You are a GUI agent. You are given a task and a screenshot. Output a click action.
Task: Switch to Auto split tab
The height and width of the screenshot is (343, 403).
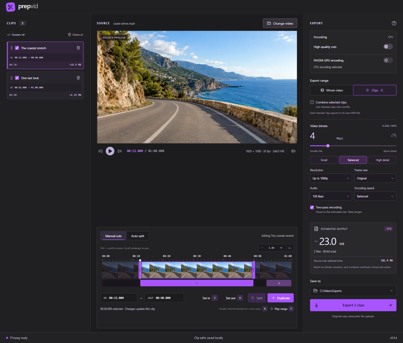point(138,236)
